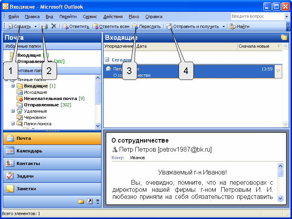This screenshot has height=219, width=292.
Task: Click the Переслать forward button
Action: [x=146, y=26]
